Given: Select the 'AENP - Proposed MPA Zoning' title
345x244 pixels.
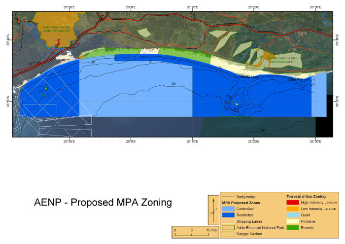Looking at the screenshot, I should coord(103,203).
